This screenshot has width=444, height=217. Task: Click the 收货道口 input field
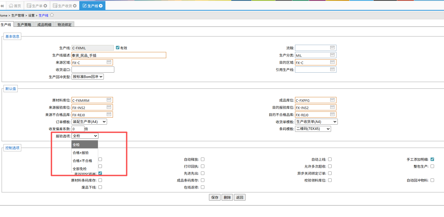[93, 70]
